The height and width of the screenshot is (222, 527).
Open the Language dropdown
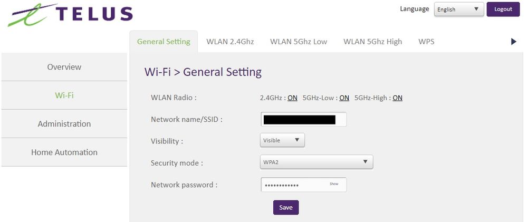click(458, 9)
